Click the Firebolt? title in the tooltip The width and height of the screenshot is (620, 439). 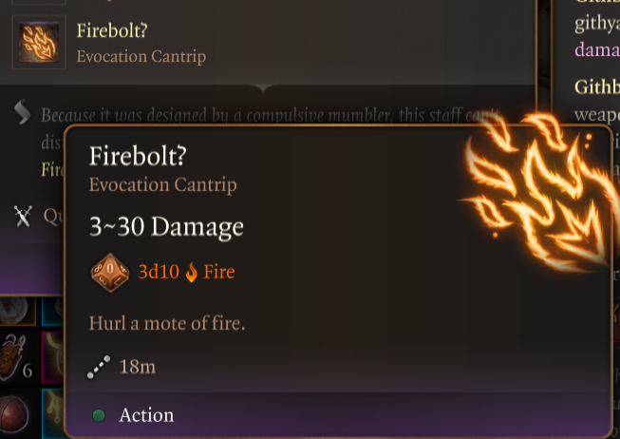click(x=138, y=156)
